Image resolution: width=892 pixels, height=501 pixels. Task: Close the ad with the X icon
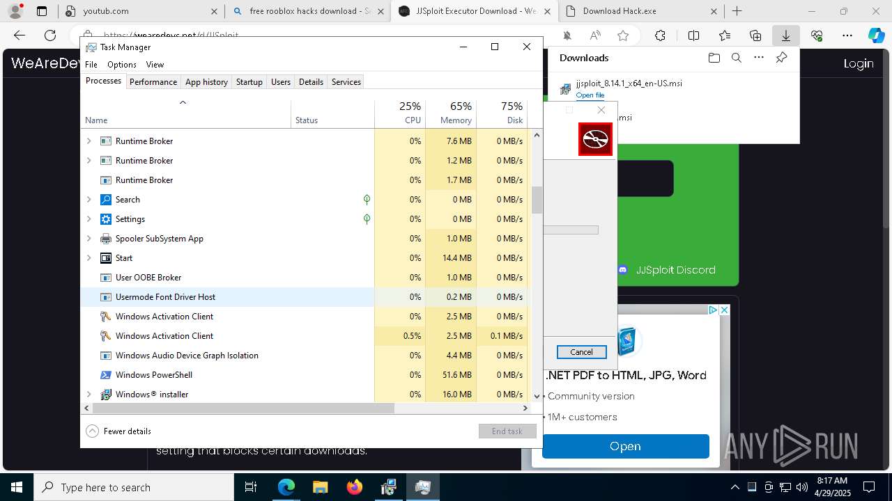724,310
